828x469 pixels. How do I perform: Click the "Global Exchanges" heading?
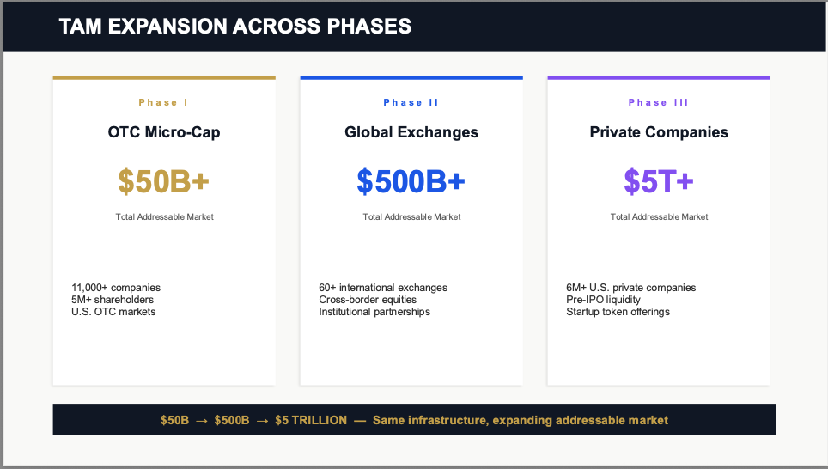pyautogui.click(x=411, y=132)
